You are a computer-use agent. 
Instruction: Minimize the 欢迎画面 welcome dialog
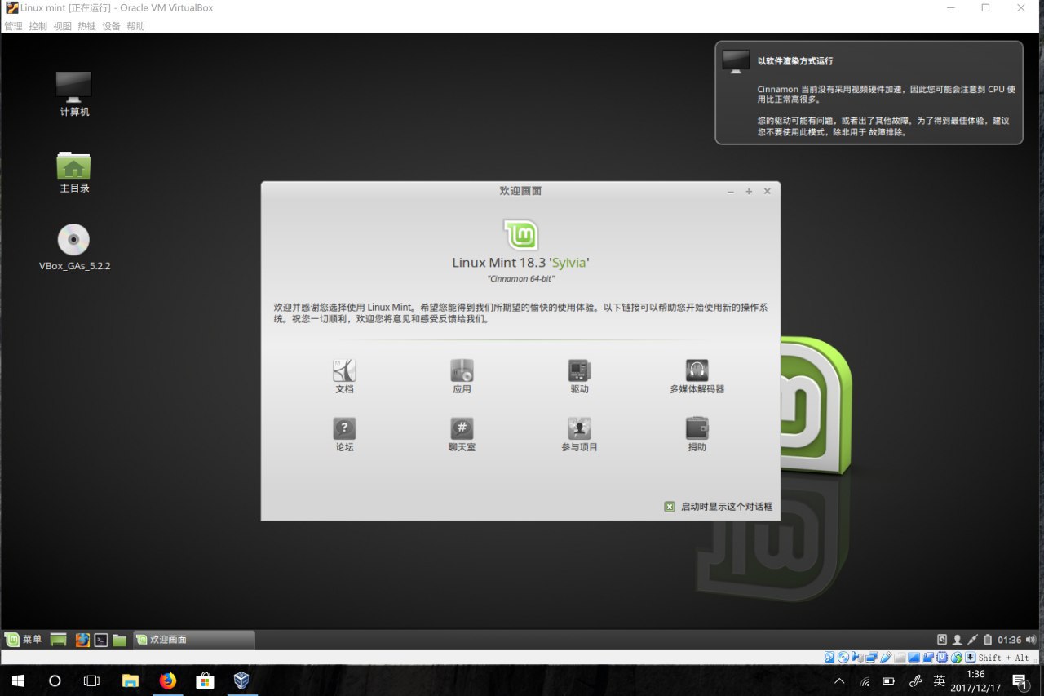tap(730, 191)
